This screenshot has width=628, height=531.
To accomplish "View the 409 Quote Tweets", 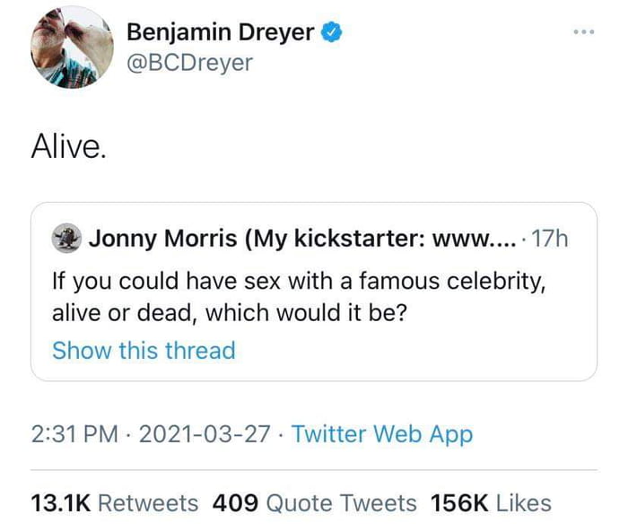I will click(x=315, y=503).
